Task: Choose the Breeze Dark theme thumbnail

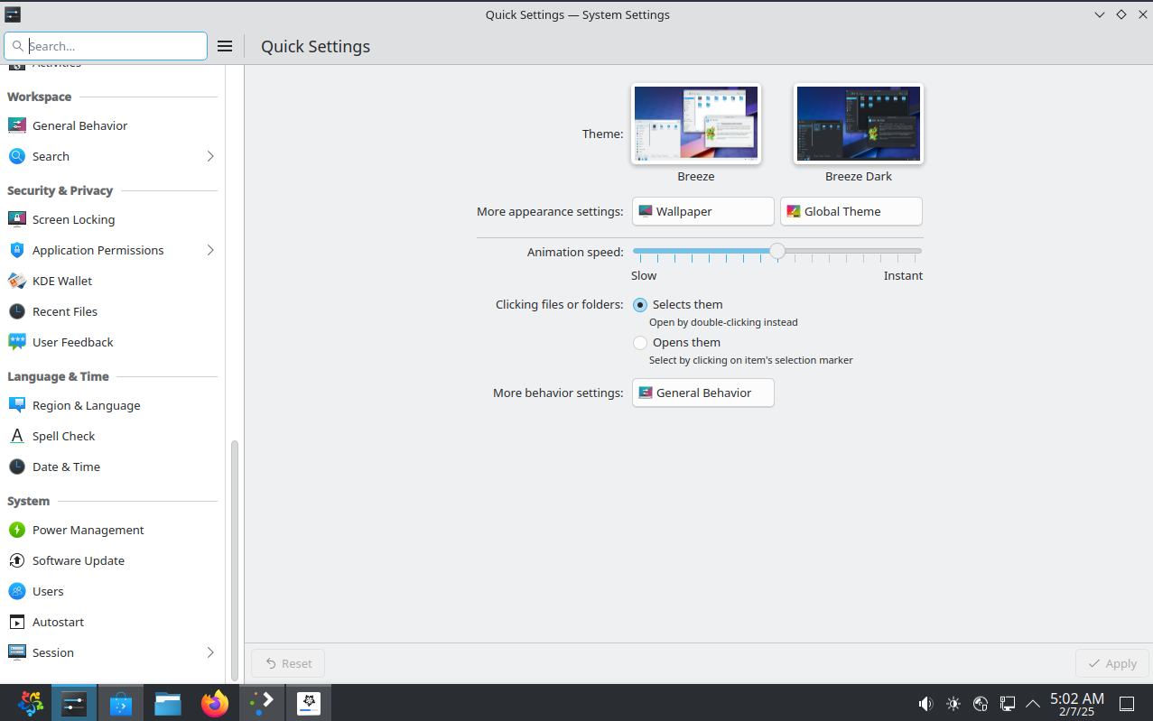Action: click(x=859, y=125)
